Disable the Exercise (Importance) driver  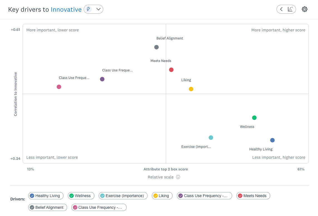[123, 196]
